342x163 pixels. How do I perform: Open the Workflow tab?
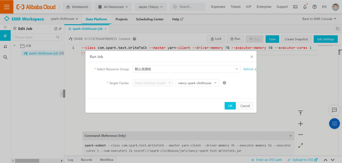click(x=107, y=160)
